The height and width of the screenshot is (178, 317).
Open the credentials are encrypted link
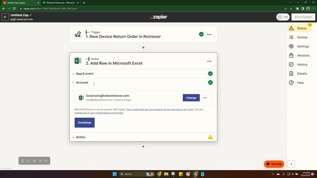point(159,109)
